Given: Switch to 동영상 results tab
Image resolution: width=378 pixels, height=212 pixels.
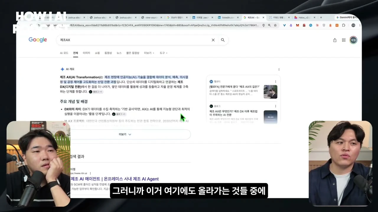Looking at the screenshot, I should (108, 53).
